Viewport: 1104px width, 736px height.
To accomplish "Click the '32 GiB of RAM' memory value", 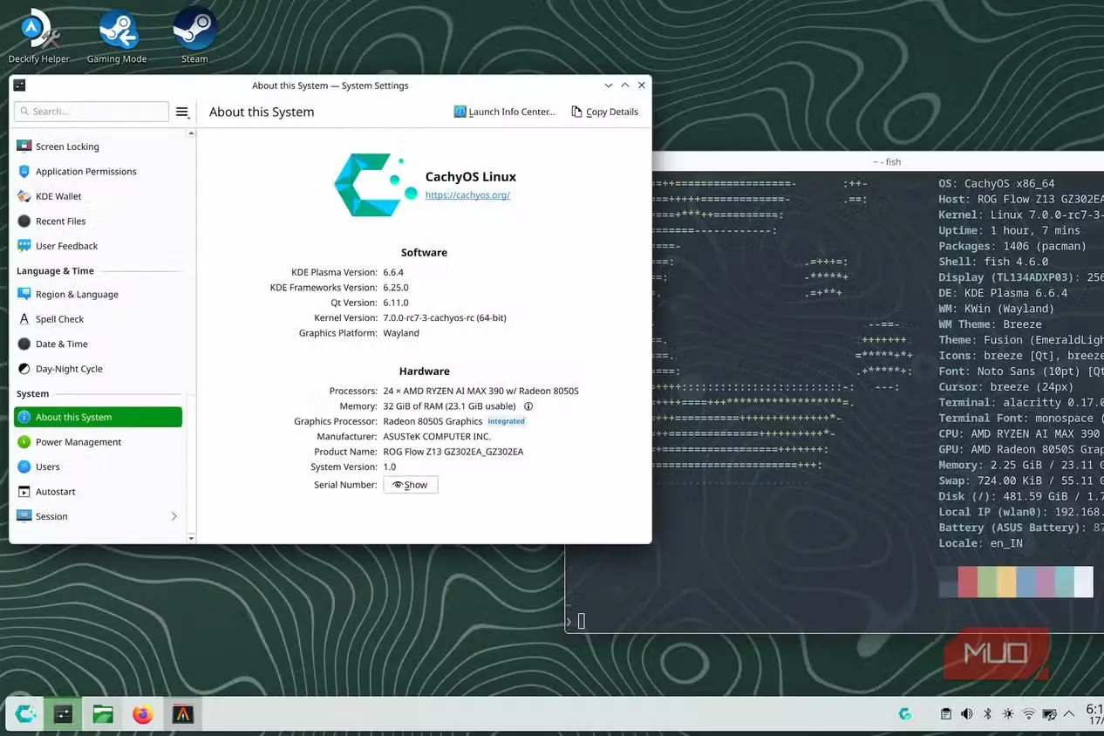I will click(x=450, y=406).
